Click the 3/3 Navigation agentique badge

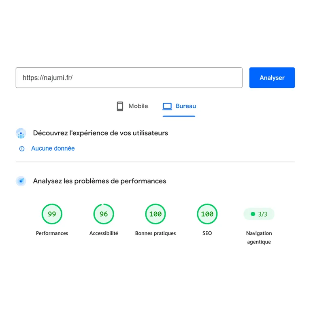(259, 214)
